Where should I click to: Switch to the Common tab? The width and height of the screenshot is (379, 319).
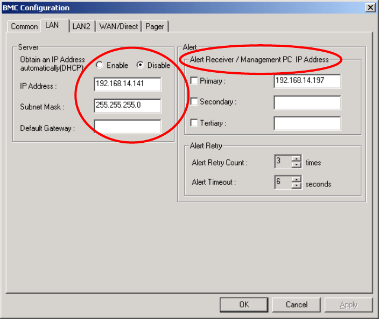tap(24, 26)
